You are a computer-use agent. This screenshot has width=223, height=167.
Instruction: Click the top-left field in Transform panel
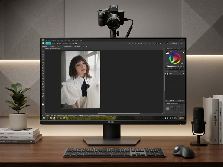pos(174,106)
